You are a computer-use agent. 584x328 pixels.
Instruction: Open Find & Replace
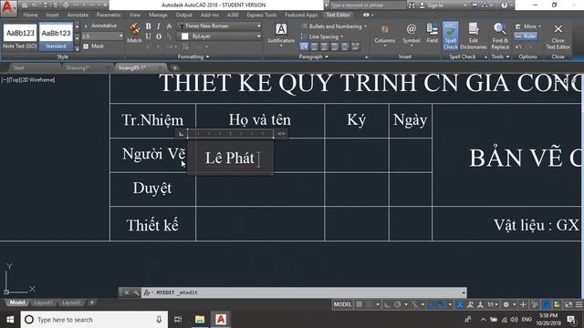[500, 36]
